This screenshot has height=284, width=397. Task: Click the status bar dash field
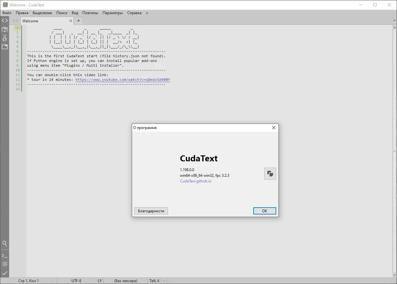click(x=164, y=281)
